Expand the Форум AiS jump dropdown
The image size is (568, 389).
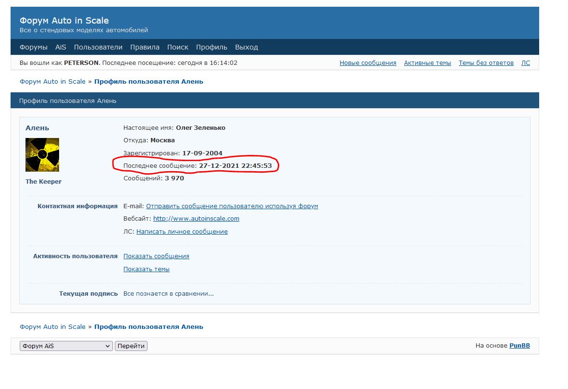tap(66, 346)
